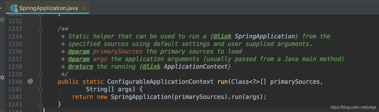Close the SpringApplication.java tab
The image size is (379, 112).
coord(83,8)
